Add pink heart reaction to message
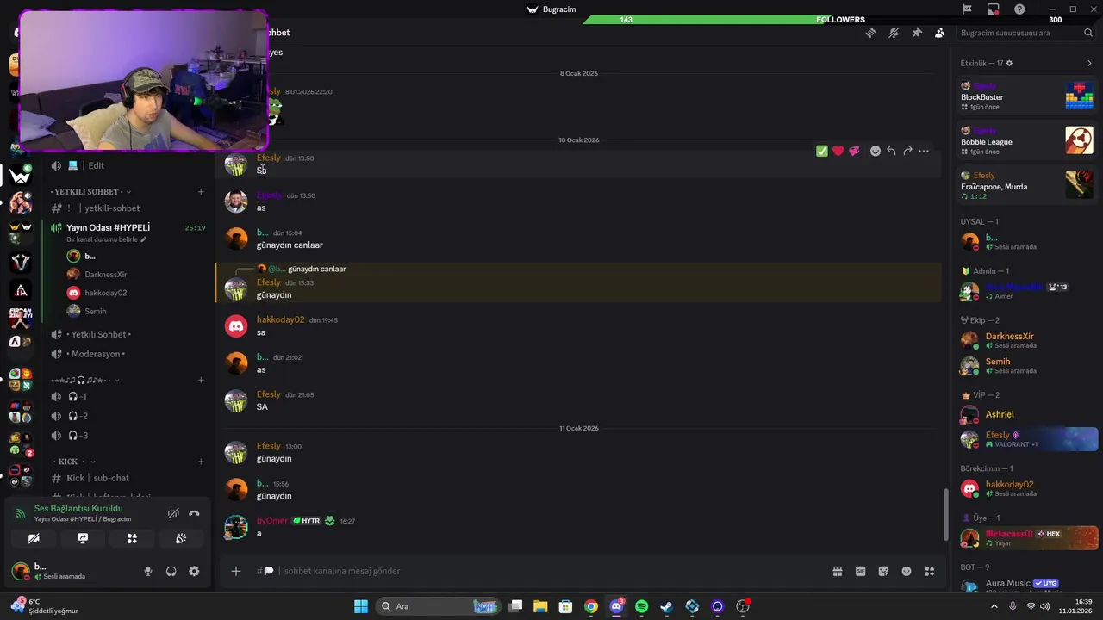 854,151
